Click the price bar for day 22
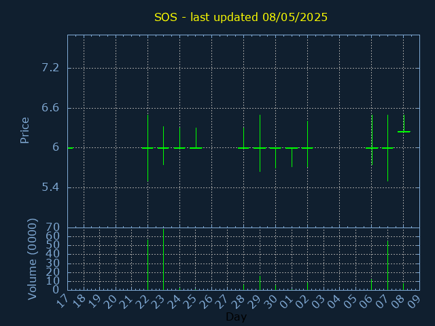This screenshot has height=326, width=435. coord(148,148)
